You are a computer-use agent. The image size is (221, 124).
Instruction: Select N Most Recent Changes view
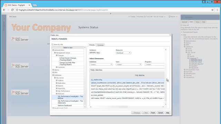68,59
